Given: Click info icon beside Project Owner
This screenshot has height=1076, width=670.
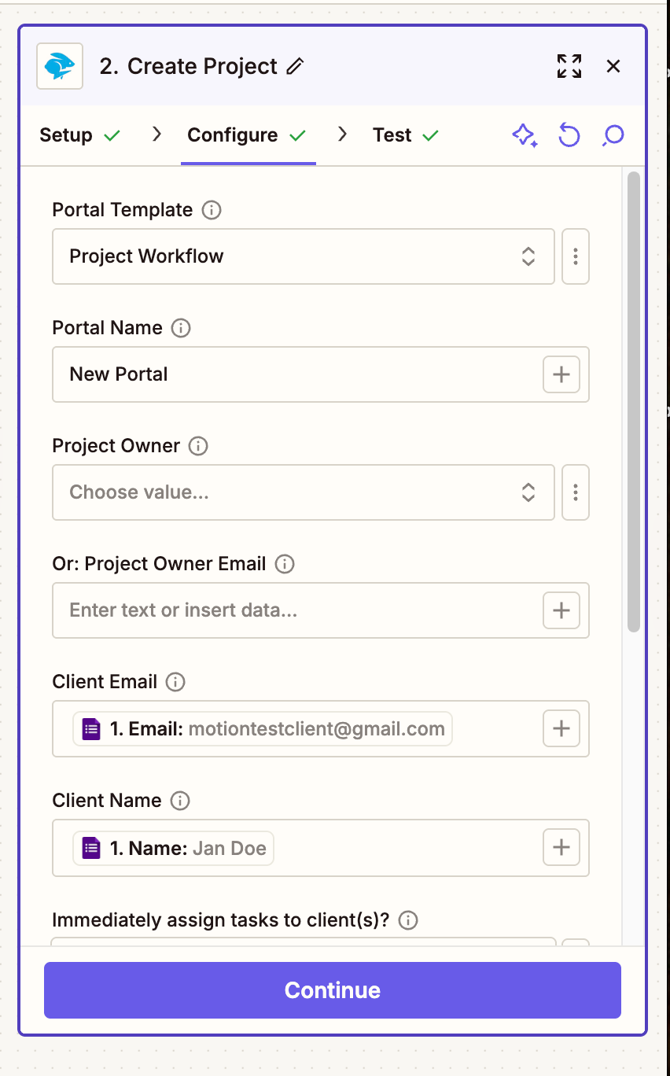Looking at the screenshot, I should click(x=199, y=446).
